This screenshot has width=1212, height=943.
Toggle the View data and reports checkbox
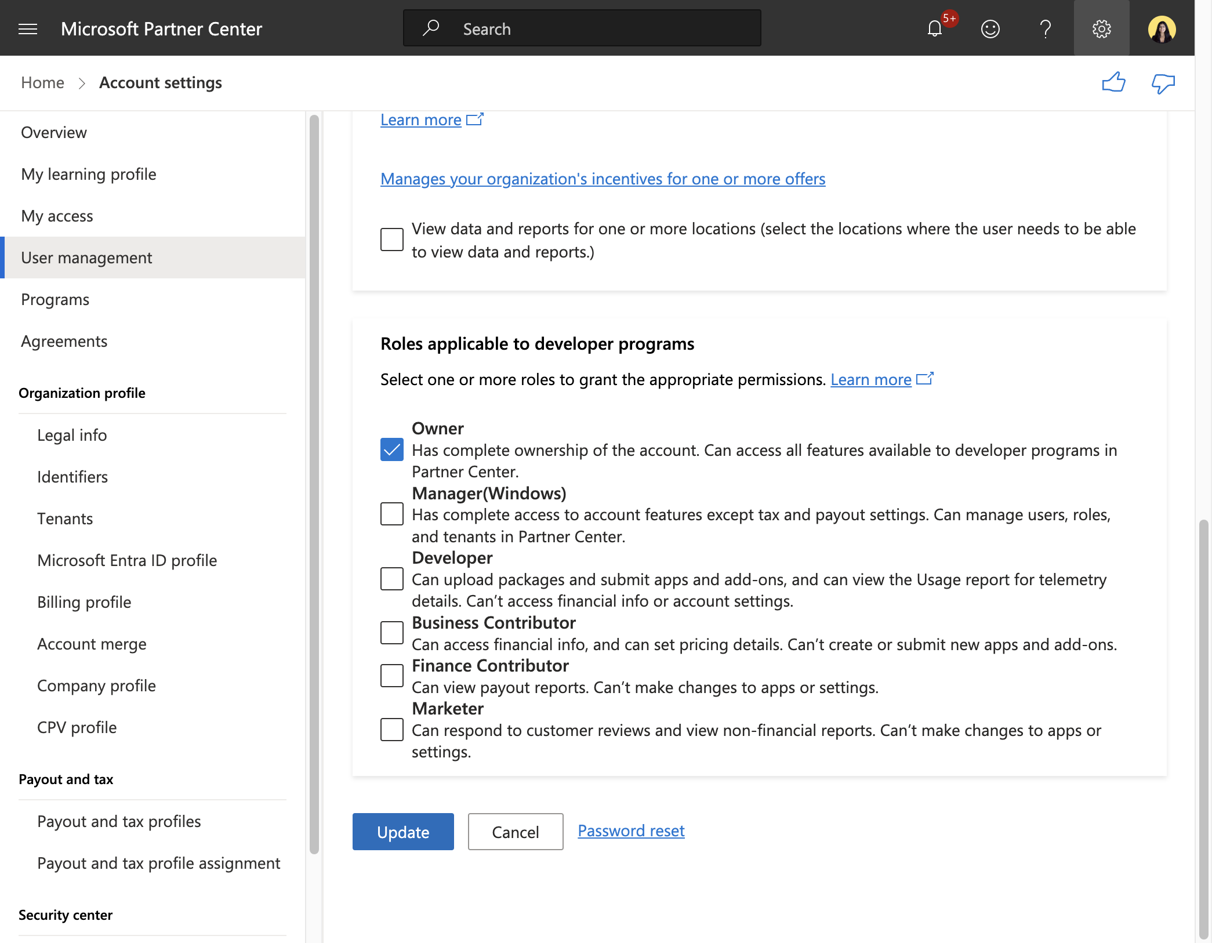[x=392, y=240]
